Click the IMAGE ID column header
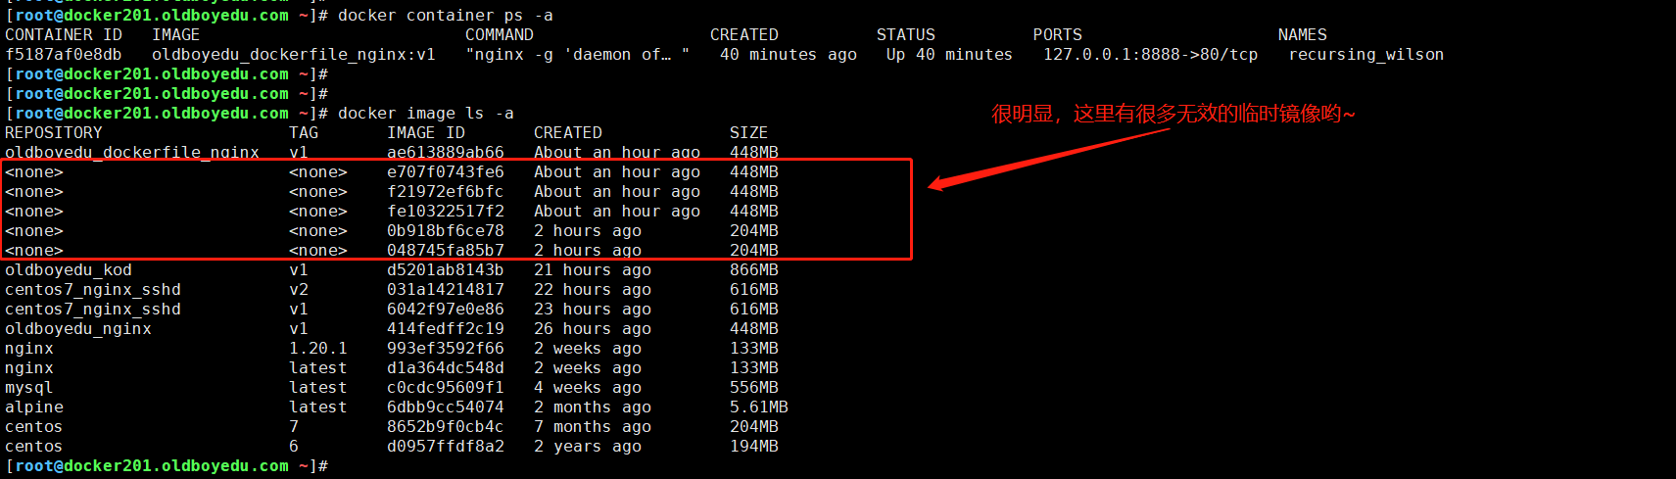1676x479 pixels. pyautogui.click(x=425, y=133)
